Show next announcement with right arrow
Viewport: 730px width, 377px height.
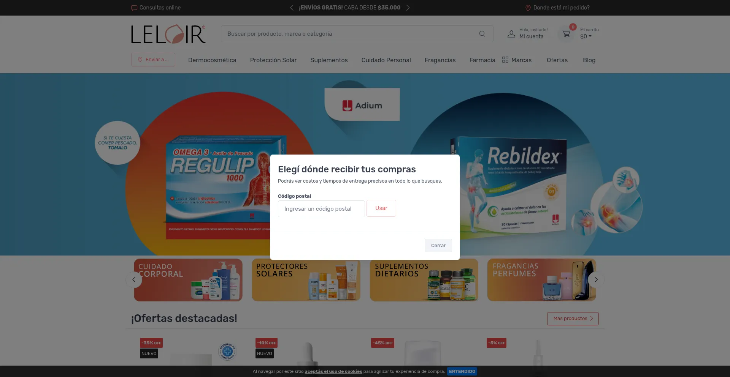tap(408, 8)
